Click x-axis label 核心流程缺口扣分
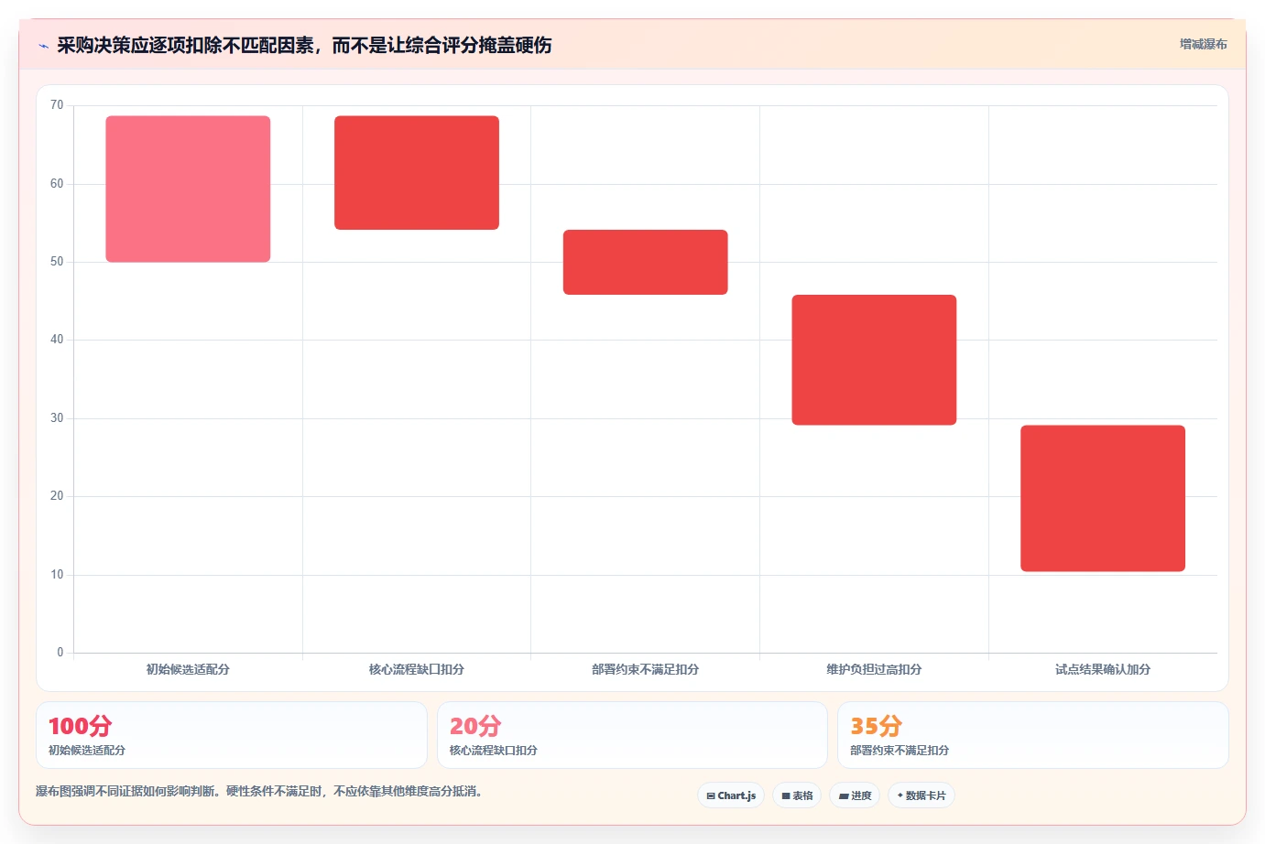1265x844 pixels. click(417, 669)
